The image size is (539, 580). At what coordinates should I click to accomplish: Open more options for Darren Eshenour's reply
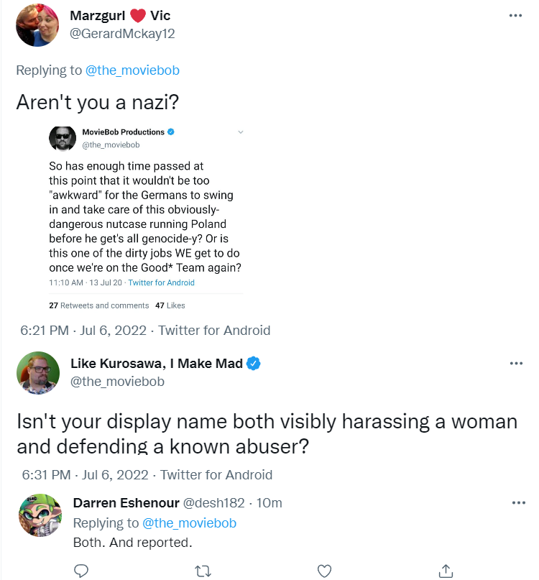point(515,502)
